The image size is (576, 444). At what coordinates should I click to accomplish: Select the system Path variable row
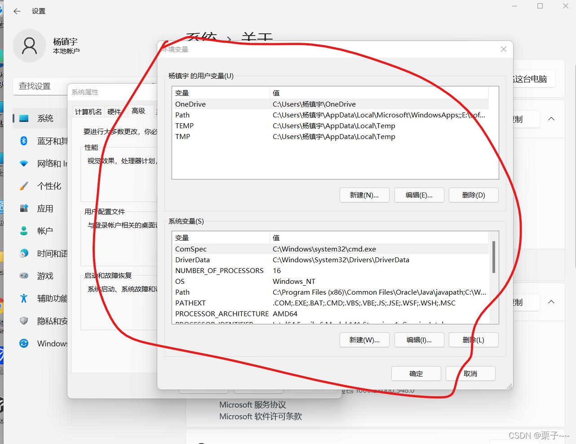point(330,292)
